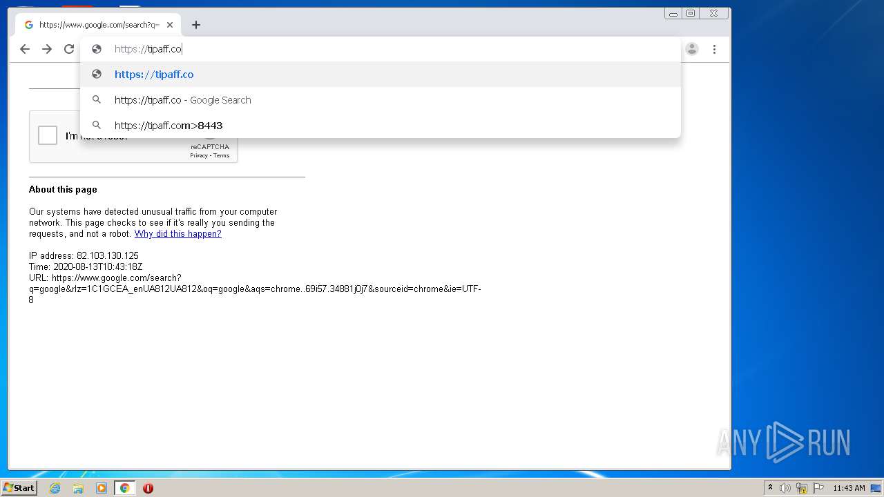Viewport: 884px width, 497px height.
Task: Go forward with the forward arrow
Action: [x=47, y=49]
